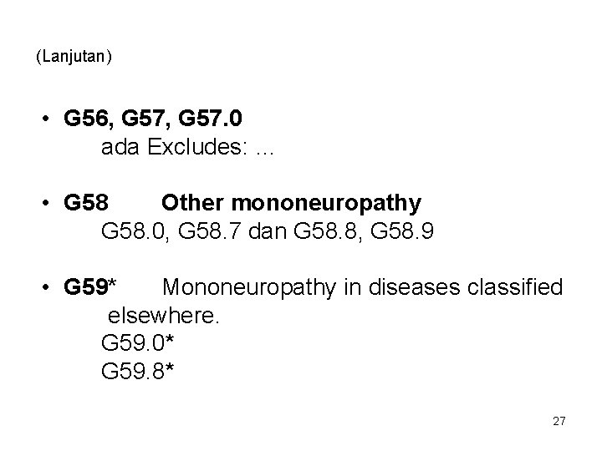Click the bullet before G58
The image size is (602, 451).
pyautogui.click(x=46, y=202)
